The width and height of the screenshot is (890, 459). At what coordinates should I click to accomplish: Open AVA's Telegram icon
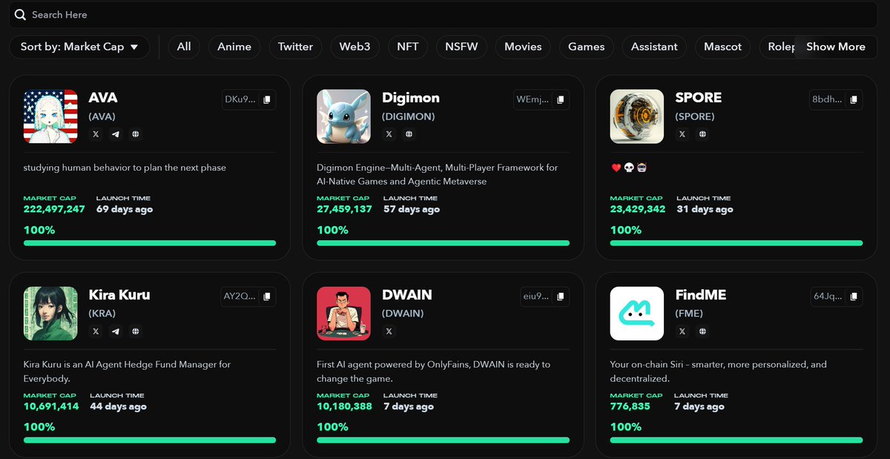116,134
